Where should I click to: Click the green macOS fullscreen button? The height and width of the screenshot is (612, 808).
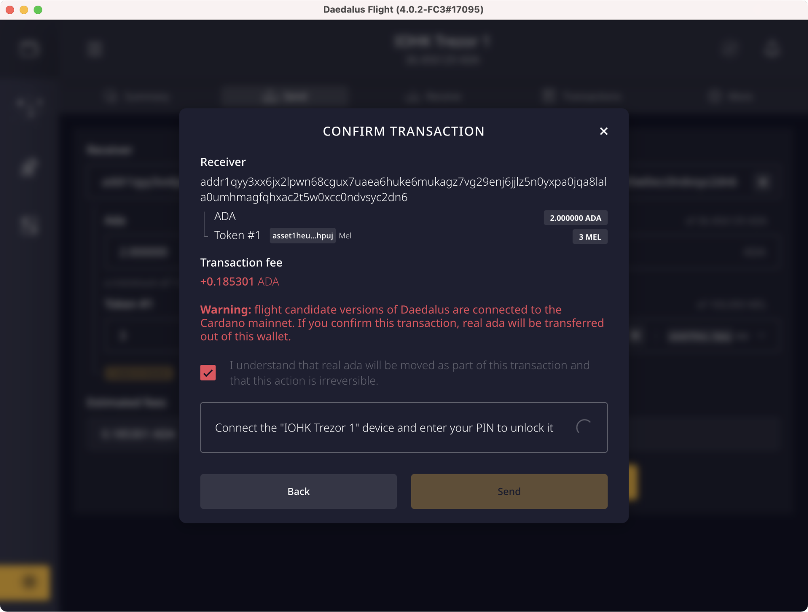click(x=38, y=10)
